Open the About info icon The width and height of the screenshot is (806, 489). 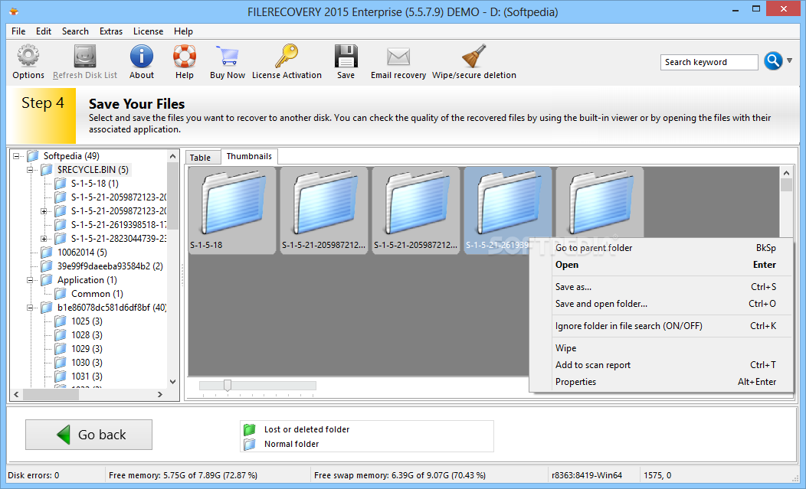[142, 56]
